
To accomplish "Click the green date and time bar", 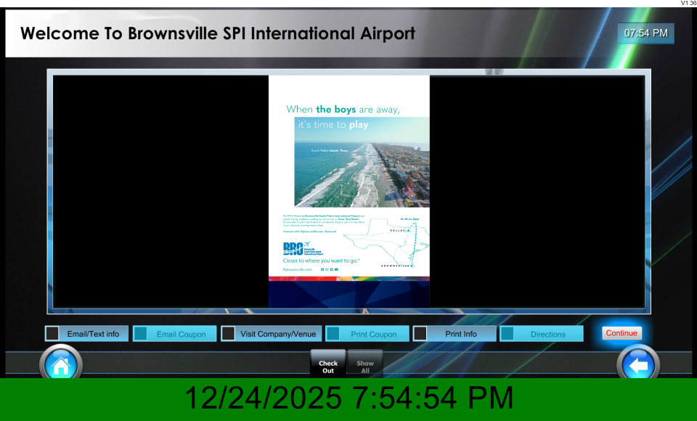I will click(348, 398).
